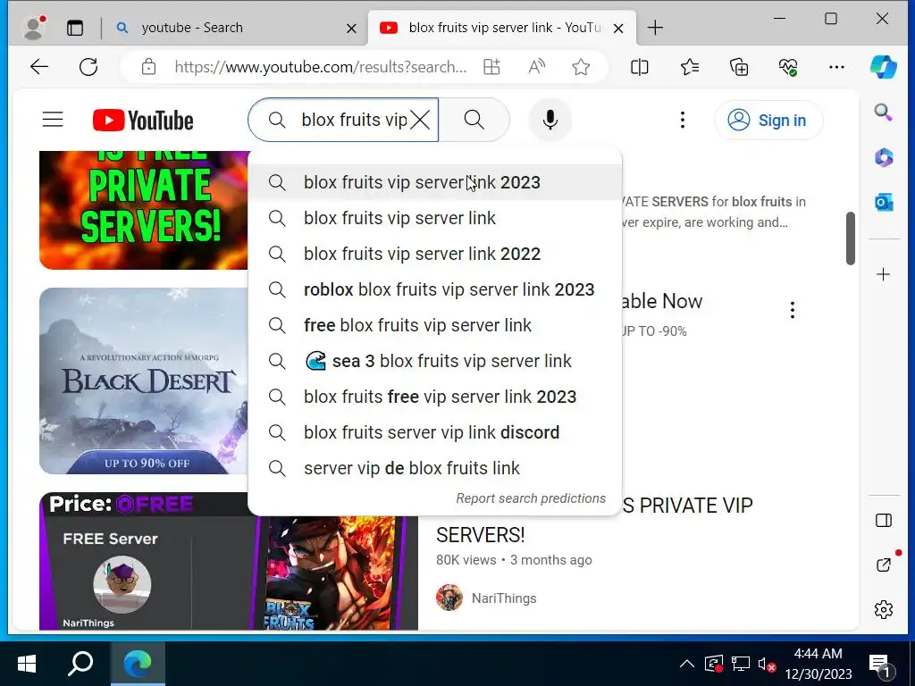The width and height of the screenshot is (915, 686).
Task: Choose suggestion sea 3 blox fruits vip server link
Action: pyautogui.click(x=435, y=361)
